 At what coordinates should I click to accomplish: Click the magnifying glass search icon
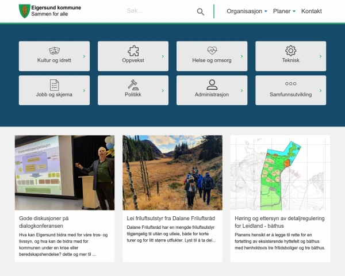pos(200,11)
